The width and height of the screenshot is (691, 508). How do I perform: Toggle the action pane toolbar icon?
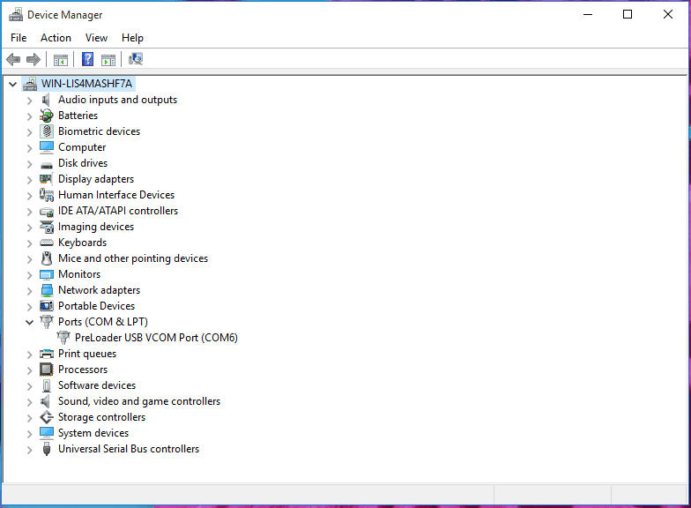click(x=108, y=60)
